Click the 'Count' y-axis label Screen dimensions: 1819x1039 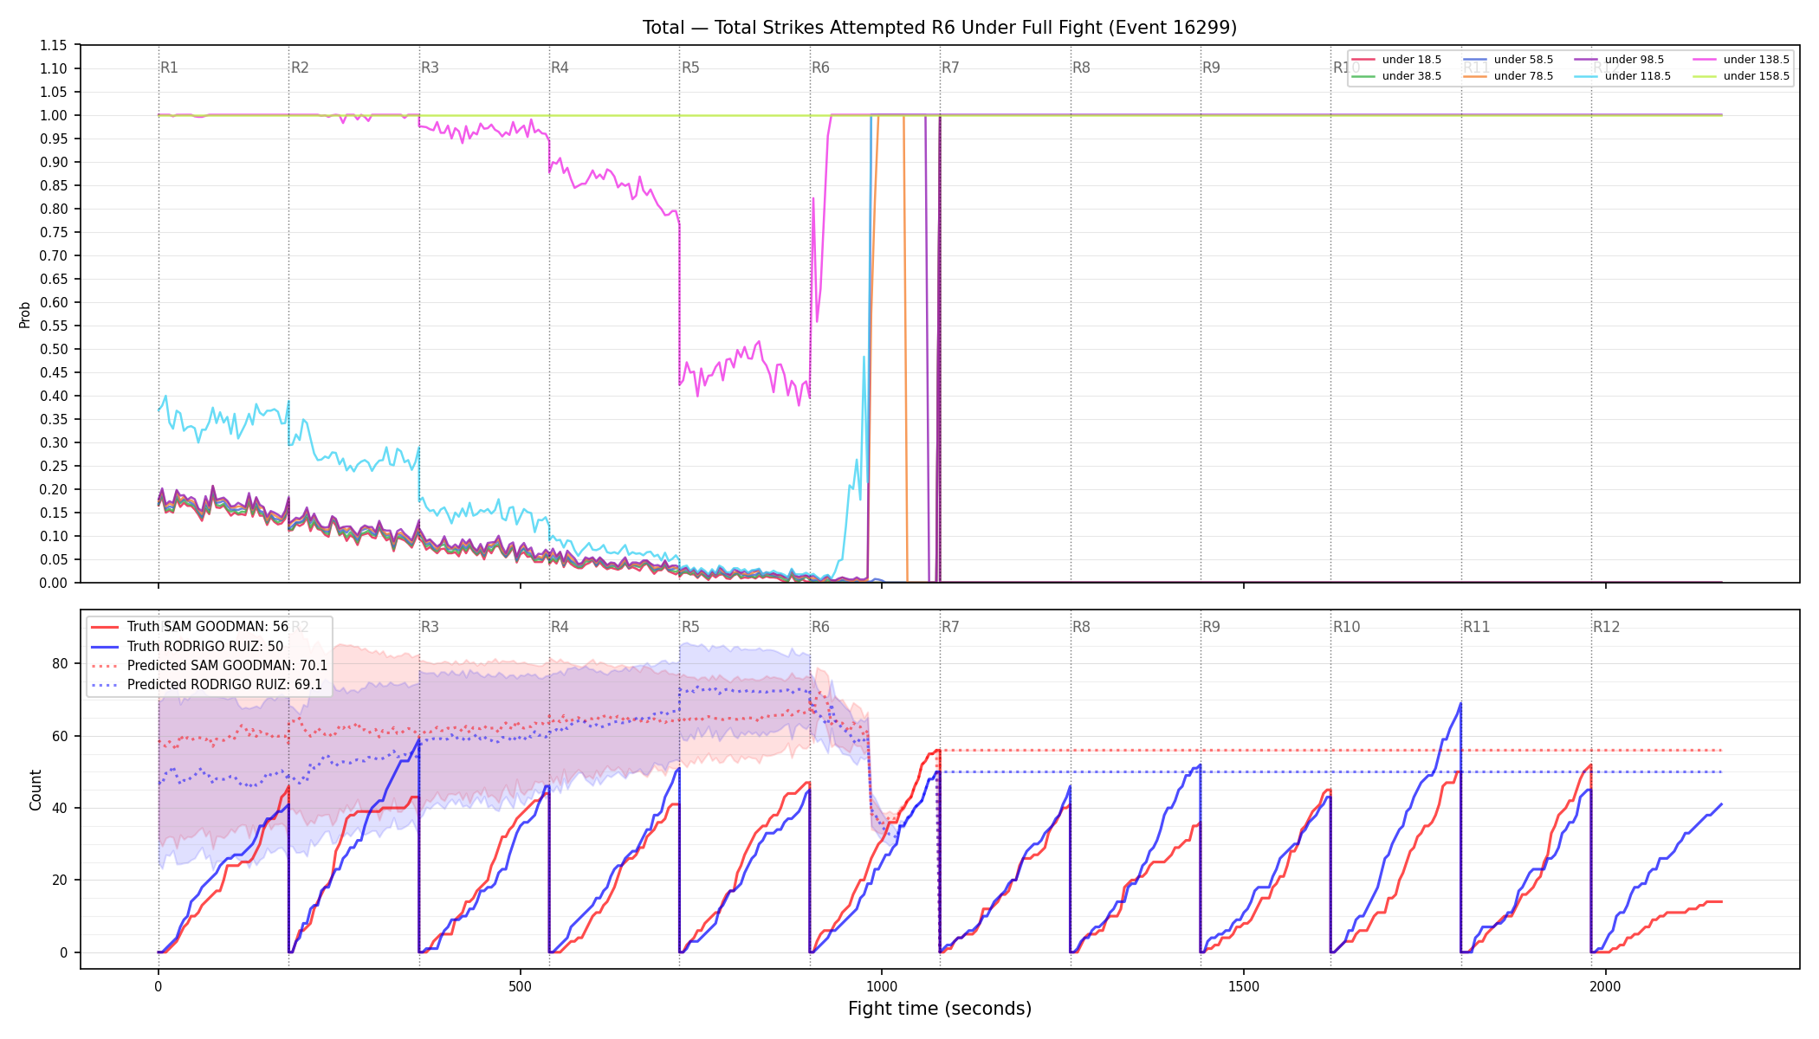click(36, 790)
